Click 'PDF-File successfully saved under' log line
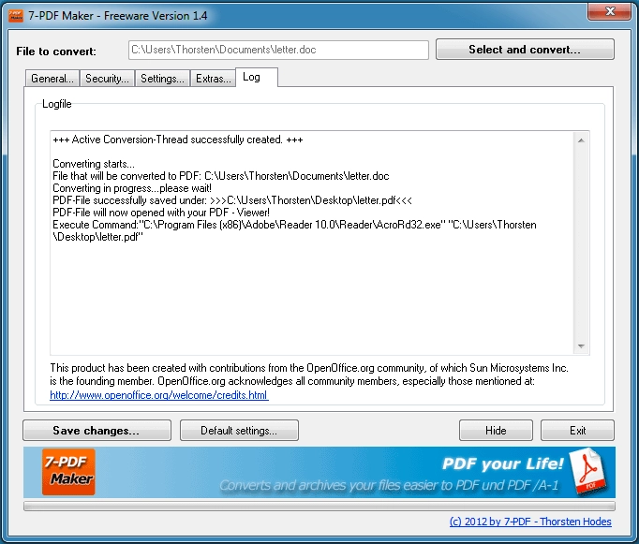 pyautogui.click(x=232, y=200)
